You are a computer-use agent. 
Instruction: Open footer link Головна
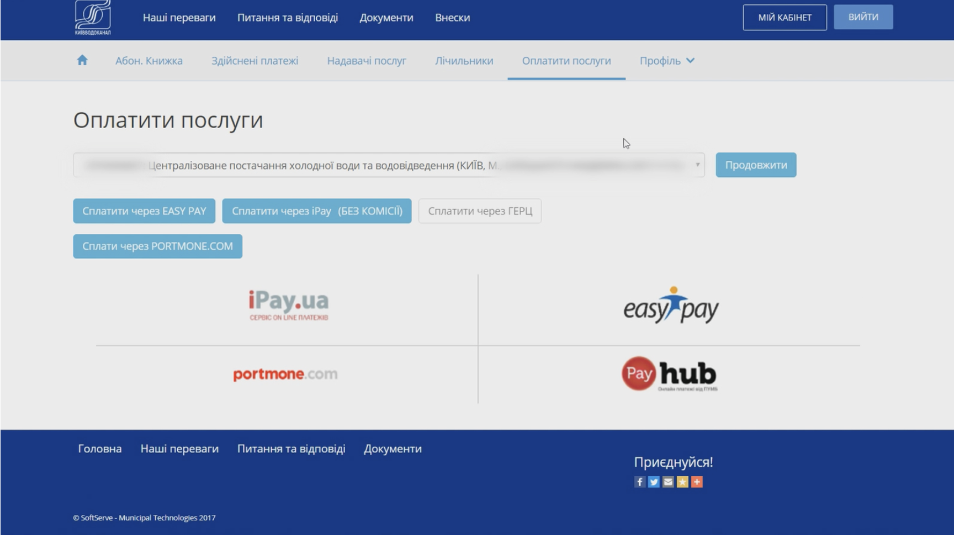point(99,449)
